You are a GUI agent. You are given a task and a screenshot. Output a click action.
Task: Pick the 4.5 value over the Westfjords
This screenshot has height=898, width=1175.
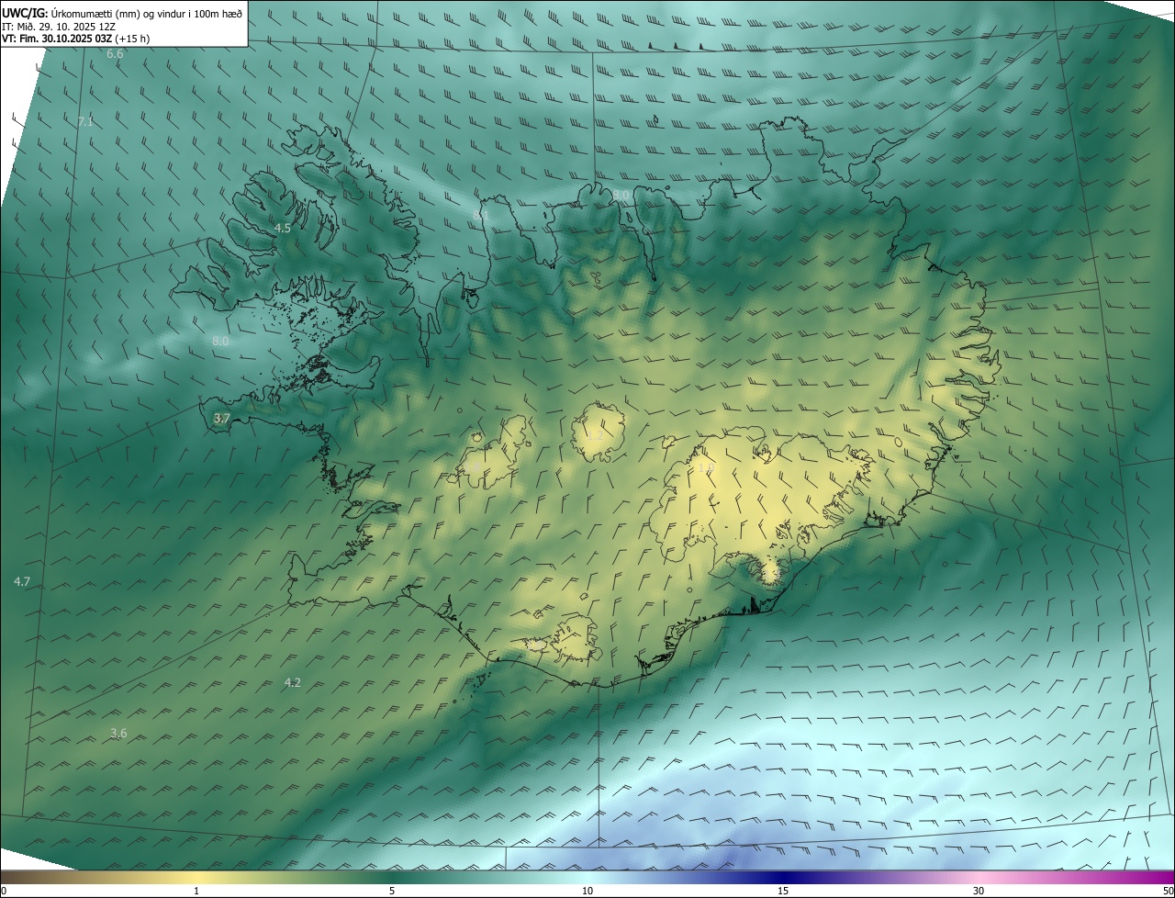(x=283, y=228)
